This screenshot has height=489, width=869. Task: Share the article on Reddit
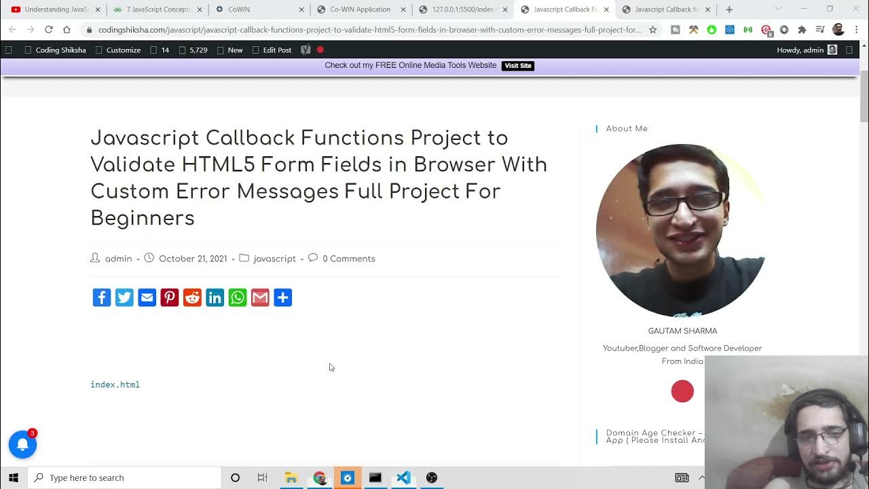pyautogui.click(x=192, y=297)
